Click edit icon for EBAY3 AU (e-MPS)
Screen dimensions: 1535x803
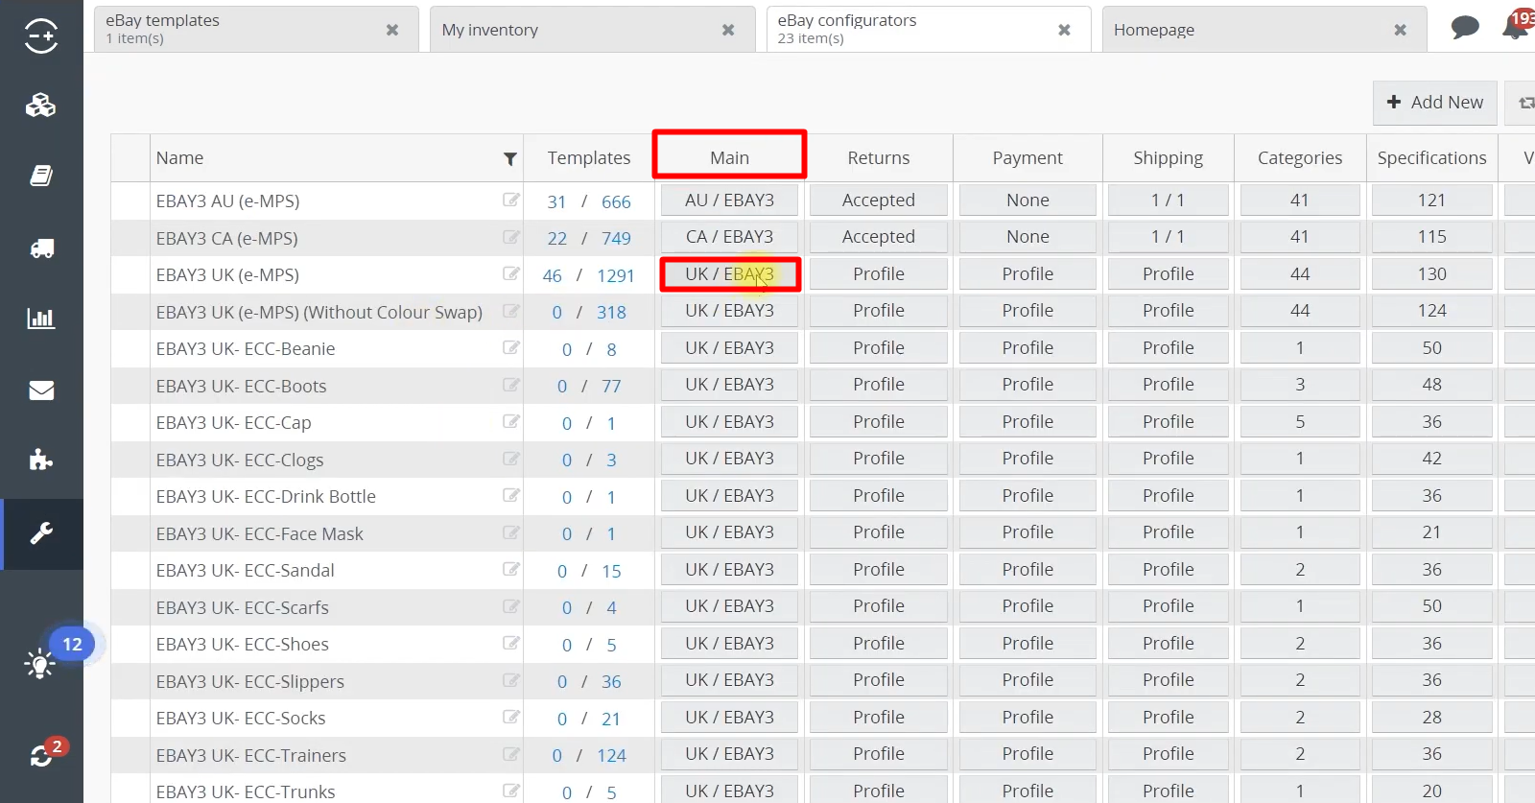coord(511,200)
